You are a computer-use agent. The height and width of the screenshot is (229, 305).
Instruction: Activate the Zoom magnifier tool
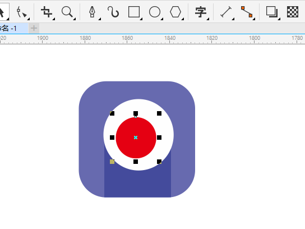click(x=67, y=12)
